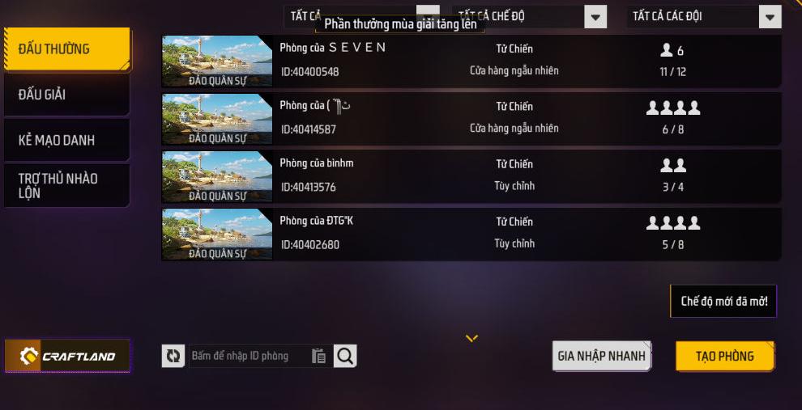Click the player icons of ĐTG*K's room
This screenshot has width=802, height=410.
(673, 222)
